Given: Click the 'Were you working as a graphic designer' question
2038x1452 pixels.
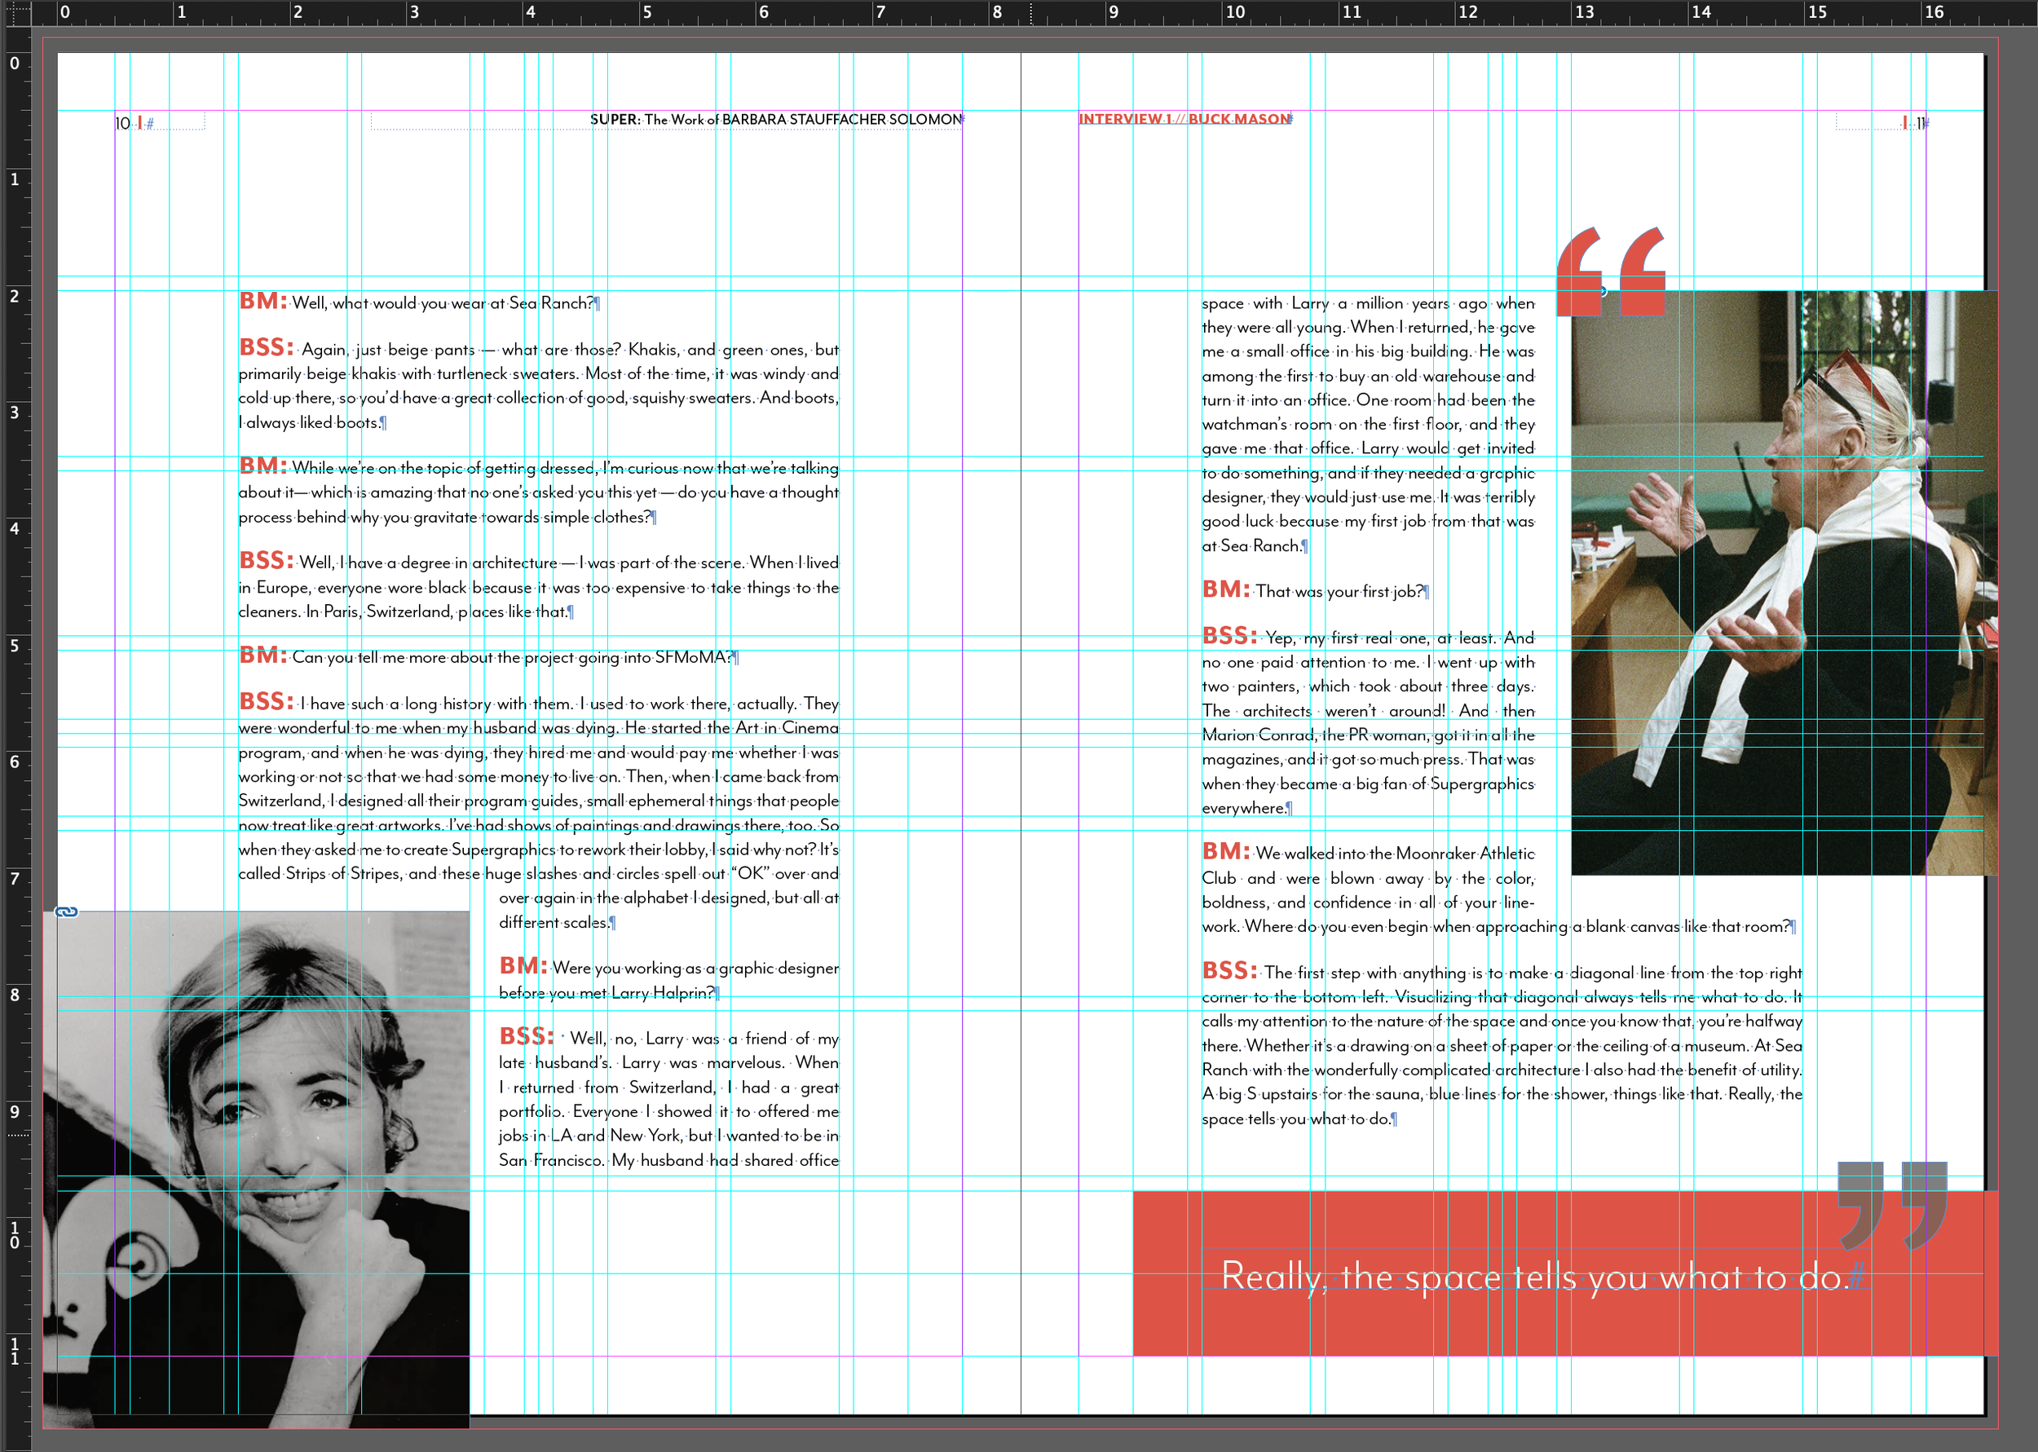Looking at the screenshot, I should (668, 979).
